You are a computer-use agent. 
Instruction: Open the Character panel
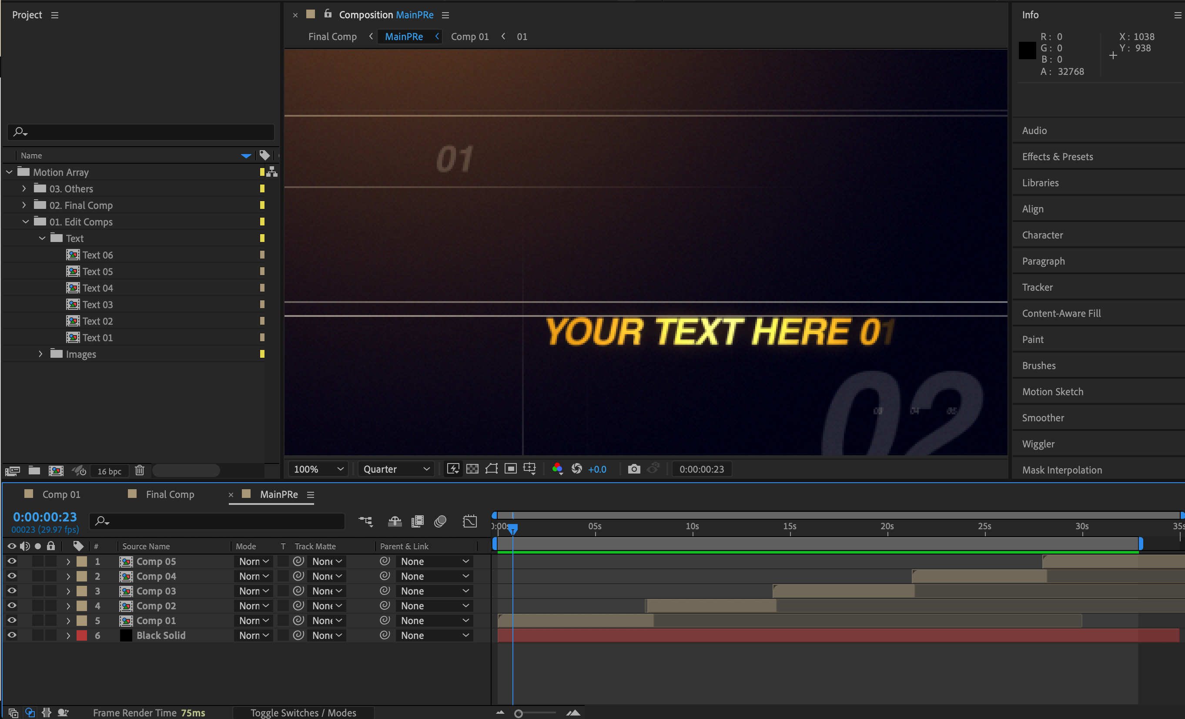pyautogui.click(x=1042, y=235)
